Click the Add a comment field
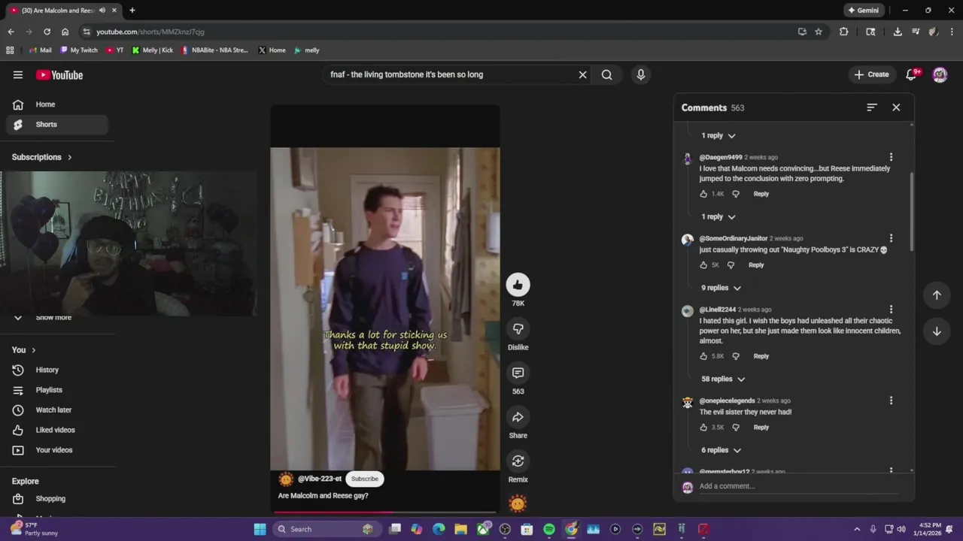Screen dimensions: 963x541 (797, 486)
